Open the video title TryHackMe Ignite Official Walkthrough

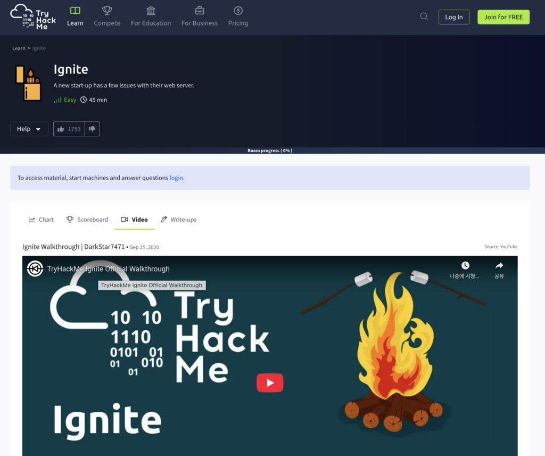pyautogui.click(x=109, y=269)
